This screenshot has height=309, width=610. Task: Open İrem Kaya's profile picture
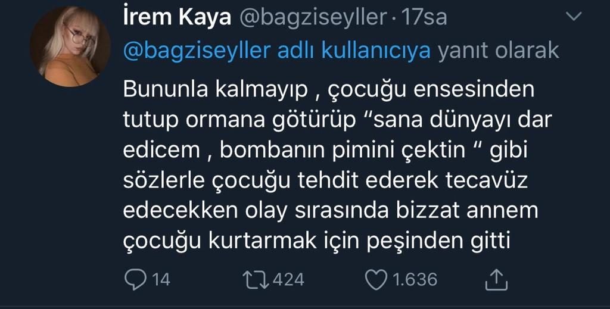pyautogui.click(x=70, y=46)
